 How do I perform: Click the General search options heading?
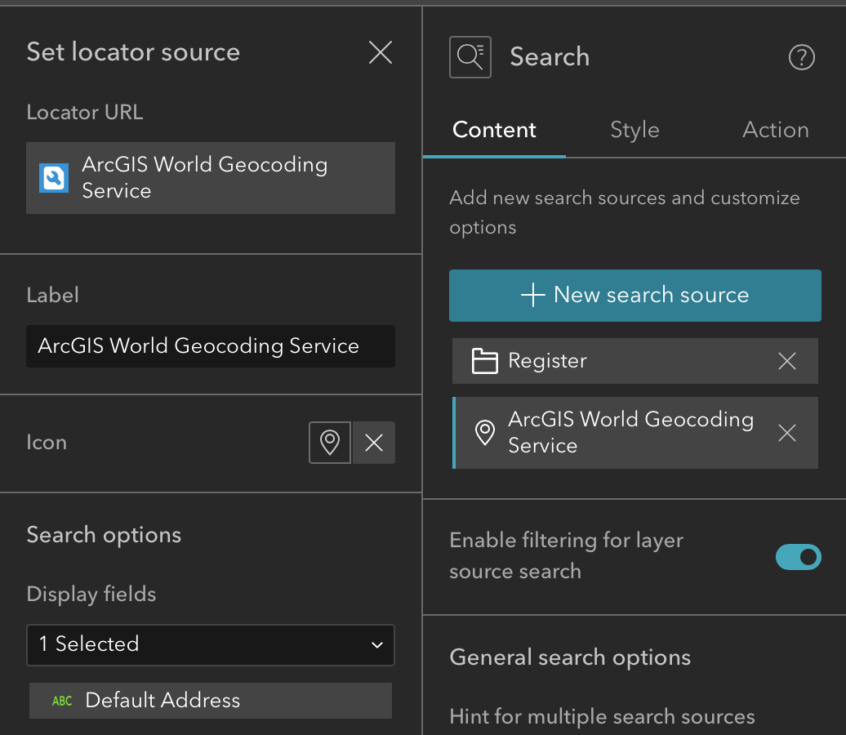(x=570, y=658)
